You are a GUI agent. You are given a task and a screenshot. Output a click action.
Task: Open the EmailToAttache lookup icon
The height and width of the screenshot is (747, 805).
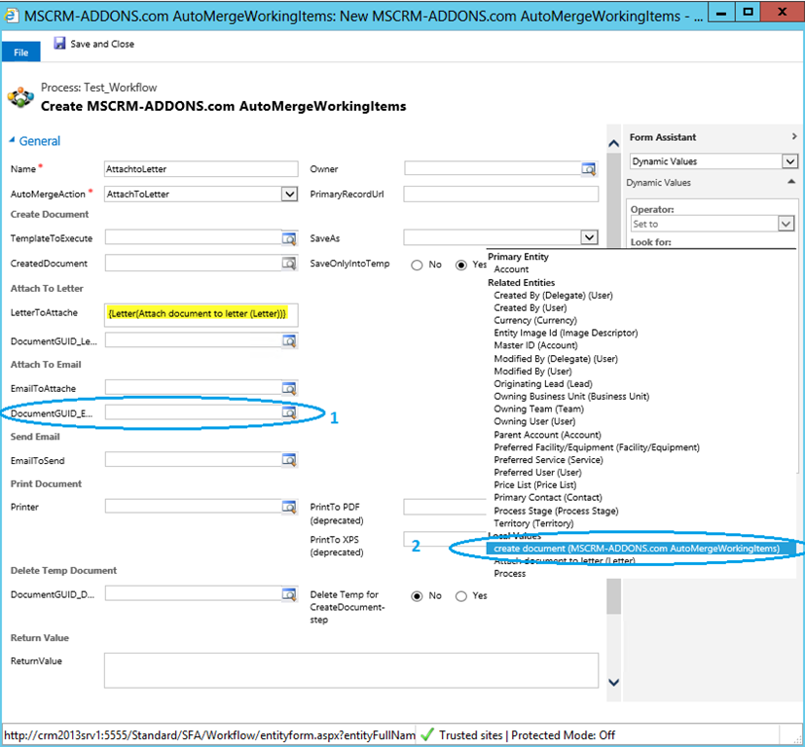pos(289,388)
